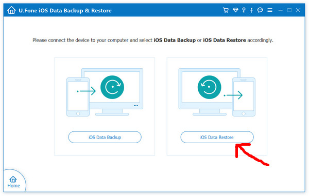This screenshot has height=196, width=309.
Task: Click the title text U.Fone iOS Data Backup & Restore
Action: pos(65,10)
